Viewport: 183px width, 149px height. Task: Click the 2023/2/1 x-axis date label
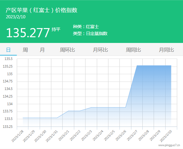coord(64,135)
